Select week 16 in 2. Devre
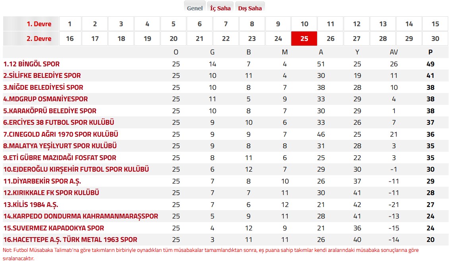The image size is (449, 263). coord(70,39)
